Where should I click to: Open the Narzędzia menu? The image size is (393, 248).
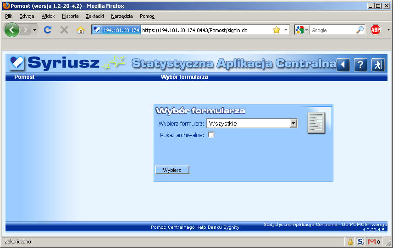point(122,16)
